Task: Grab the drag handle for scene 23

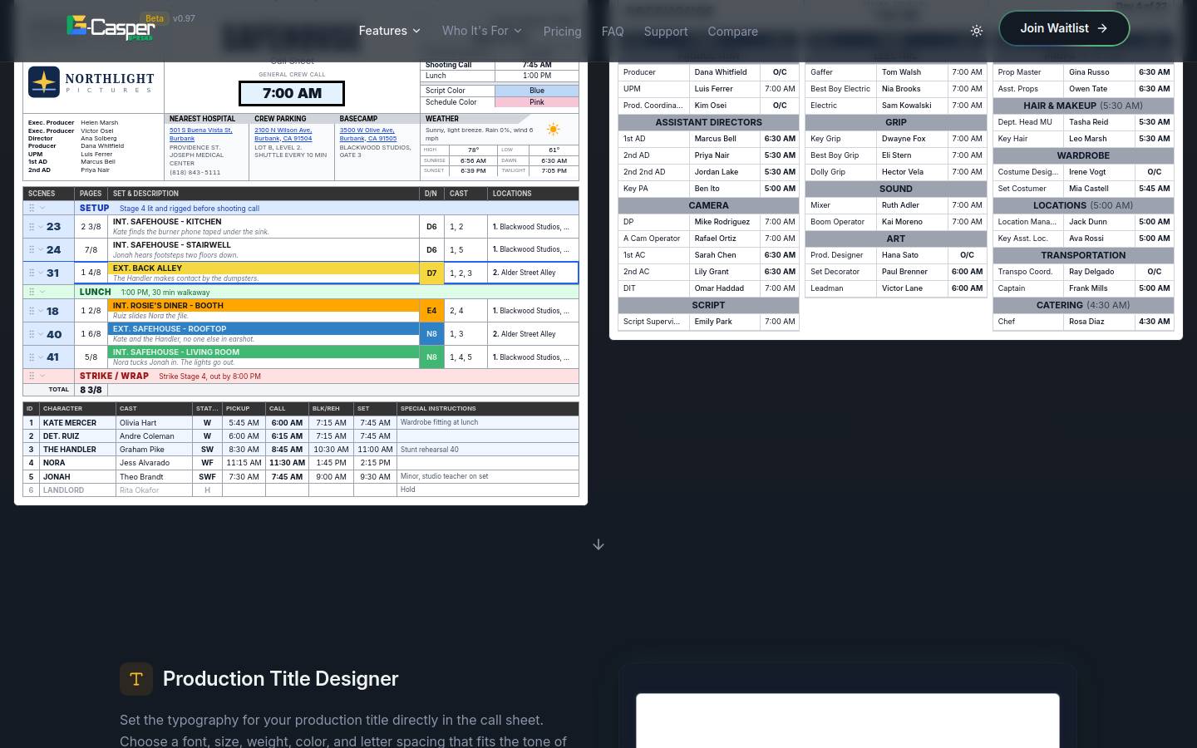Action: (x=32, y=227)
